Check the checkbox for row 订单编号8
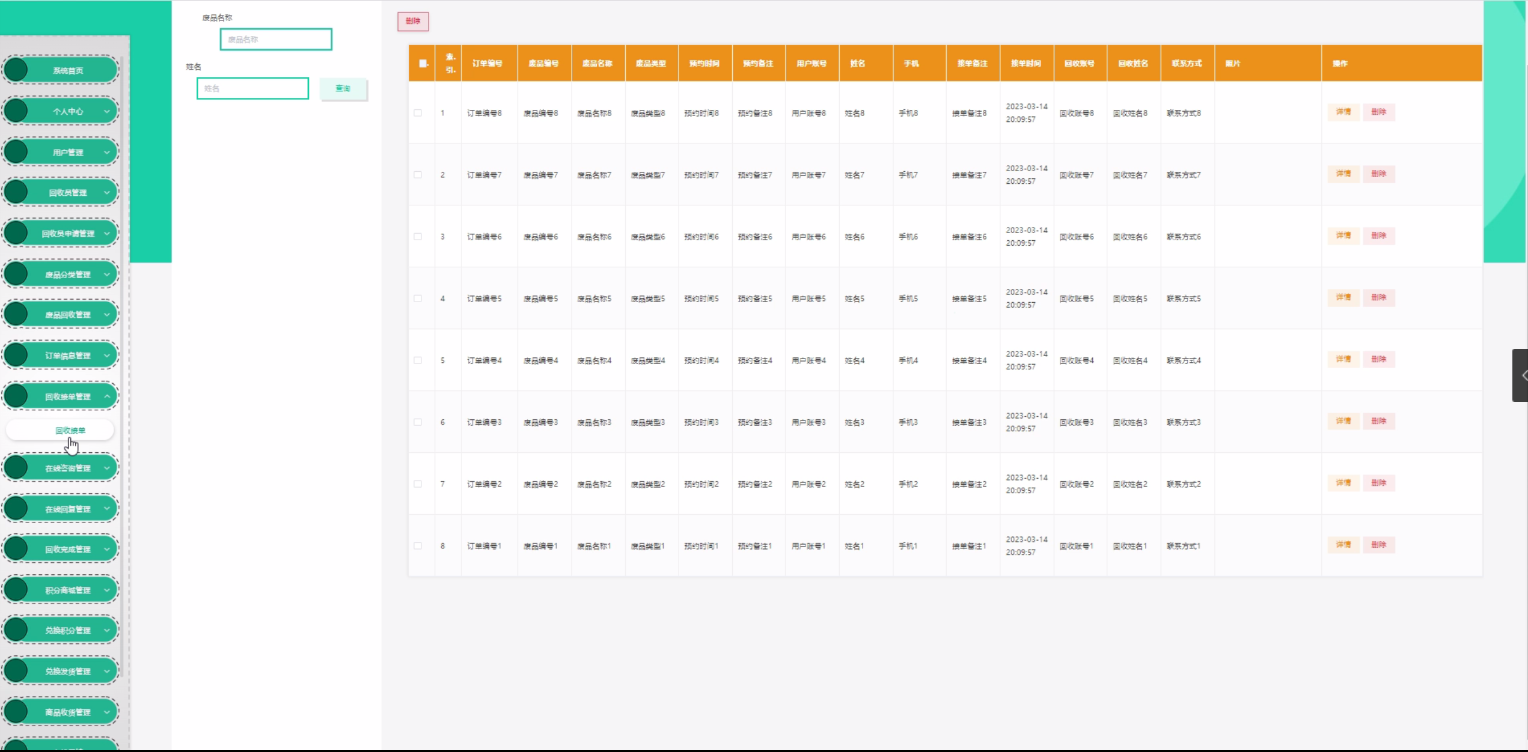Viewport: 1528px width, 752px height. [418, 113]
